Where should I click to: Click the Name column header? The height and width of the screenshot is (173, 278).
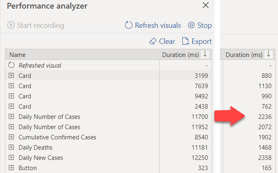(x=18, y=55)
